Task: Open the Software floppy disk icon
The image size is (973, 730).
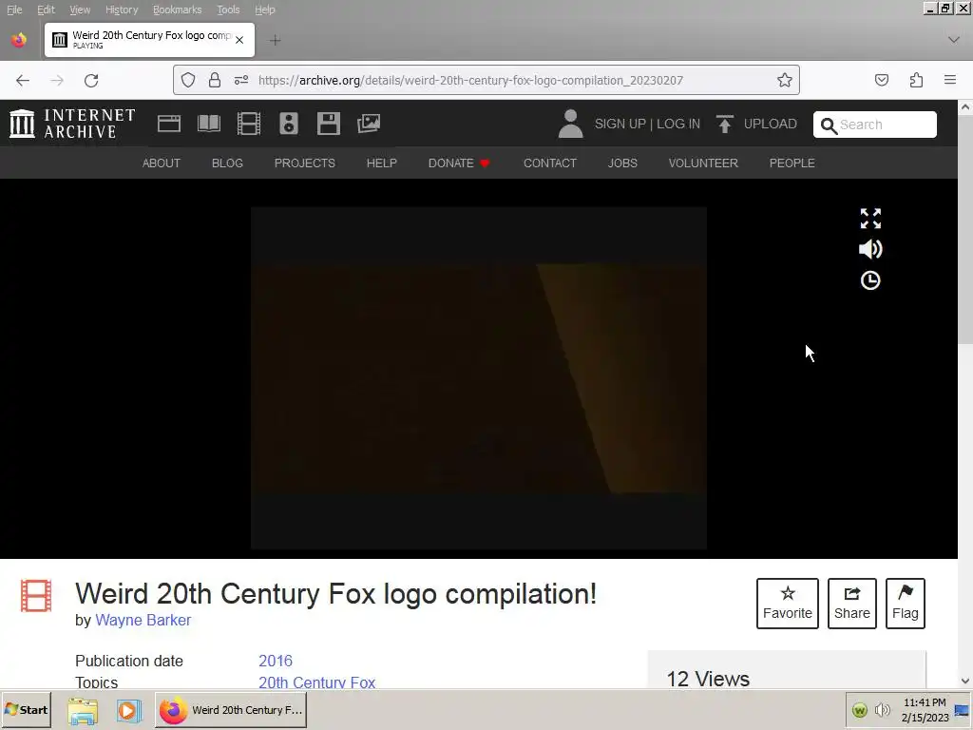Action: (x=328, y=124)
